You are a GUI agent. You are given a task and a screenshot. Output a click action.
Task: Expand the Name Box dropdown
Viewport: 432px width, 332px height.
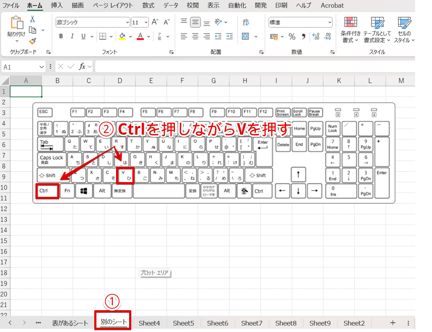tap(41, 67)
